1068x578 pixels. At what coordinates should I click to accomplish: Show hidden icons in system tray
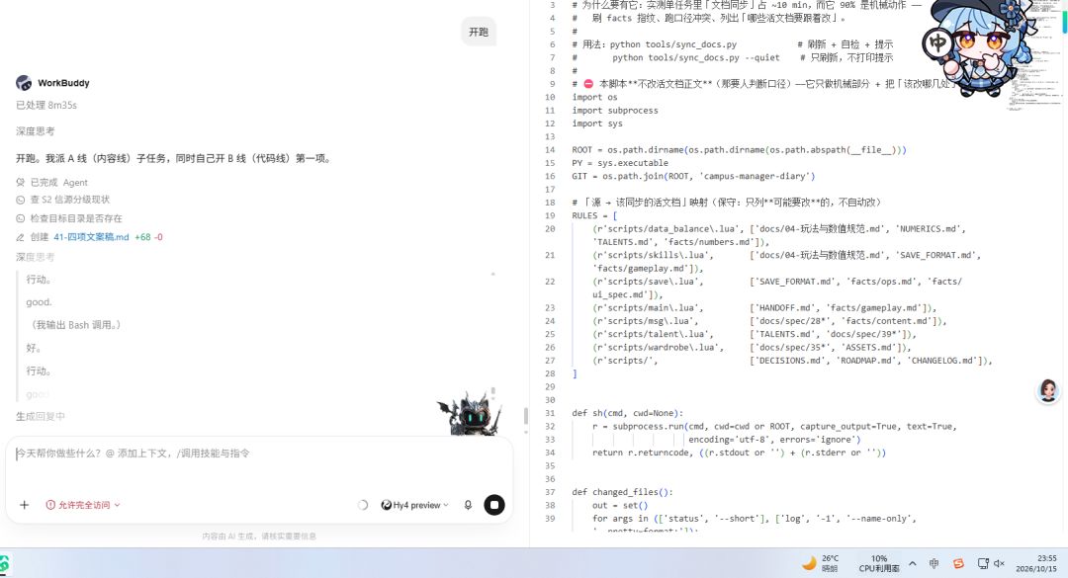(x=913, y=564)
